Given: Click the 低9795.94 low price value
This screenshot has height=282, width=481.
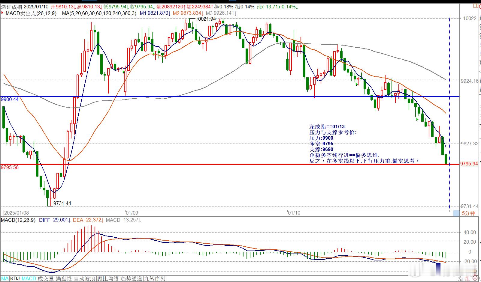Looking at the screenshot, I should pos(116,7).
